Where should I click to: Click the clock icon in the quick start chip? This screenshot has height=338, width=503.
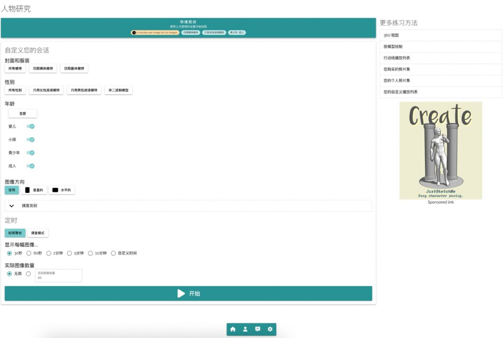click(x=134, y=32)
